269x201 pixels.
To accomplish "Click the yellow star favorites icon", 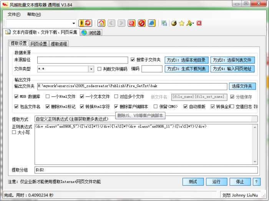I will point(181,23).
